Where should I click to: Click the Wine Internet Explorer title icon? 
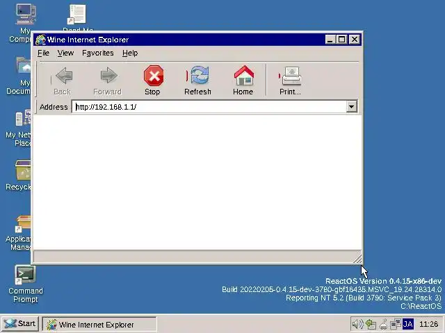[40, 40]
